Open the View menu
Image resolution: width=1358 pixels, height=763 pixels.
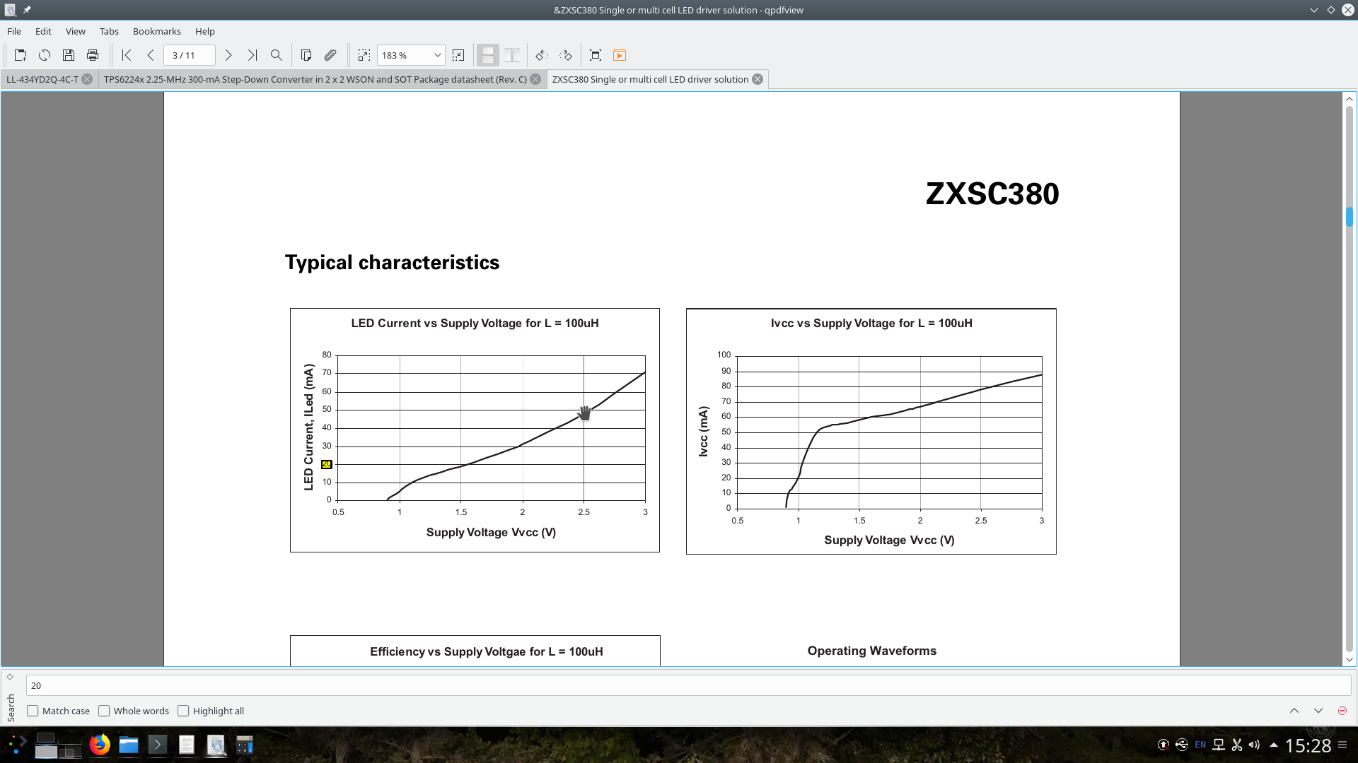(76, 31)
